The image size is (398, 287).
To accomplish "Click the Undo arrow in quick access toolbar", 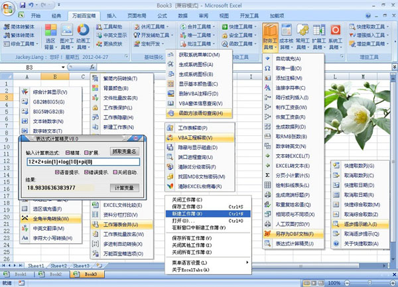I will (x=31, y=5).
